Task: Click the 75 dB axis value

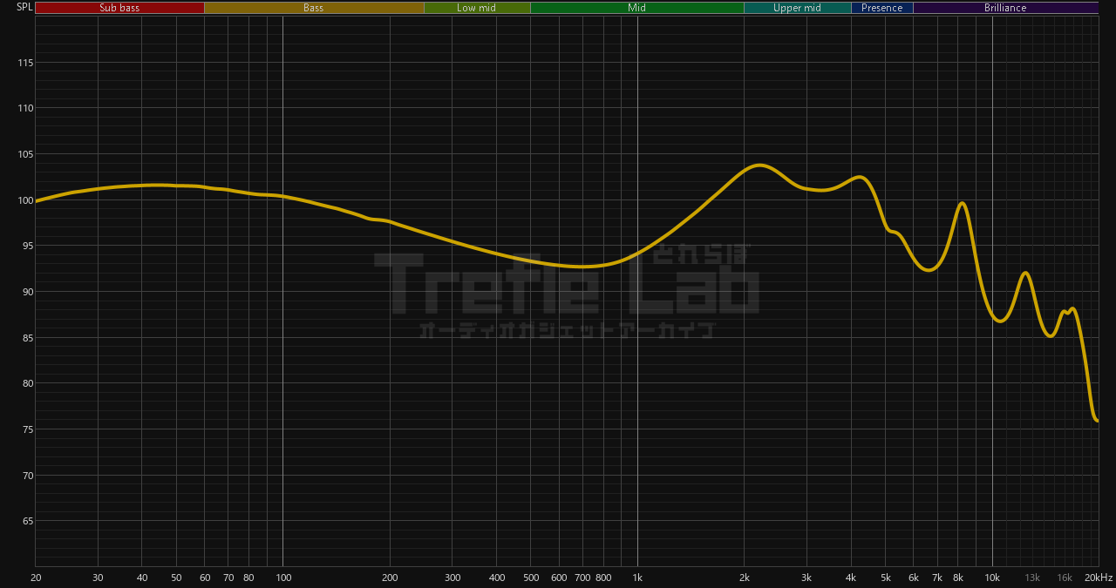Action: [27, 429]
